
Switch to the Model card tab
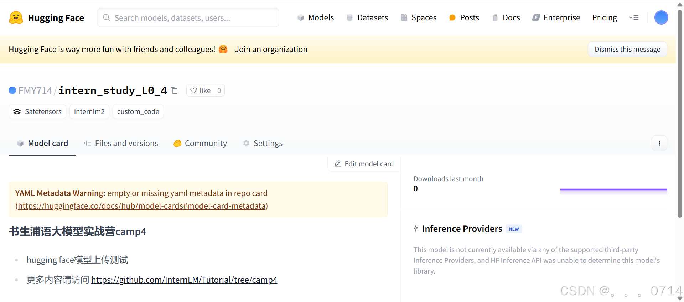point(42,143)
